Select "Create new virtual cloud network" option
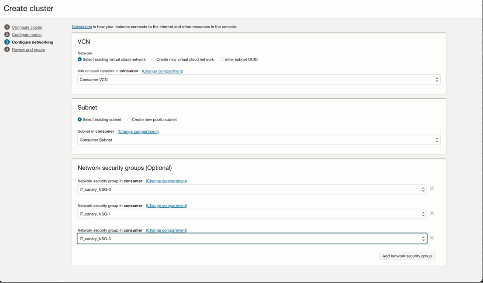The height and width of the screenshot is (283, 483). click(154, 59)
